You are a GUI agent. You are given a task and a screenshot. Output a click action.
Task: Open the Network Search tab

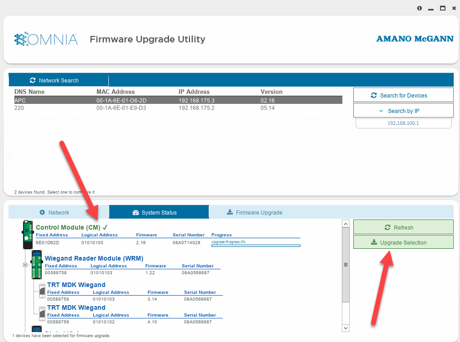[x=58, y=80]
